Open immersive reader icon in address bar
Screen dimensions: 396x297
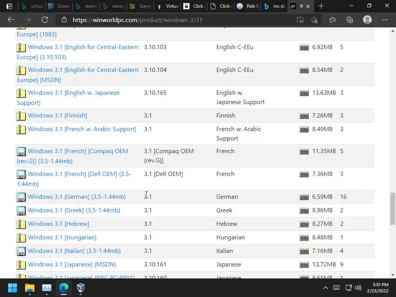(x=300, y=20)
